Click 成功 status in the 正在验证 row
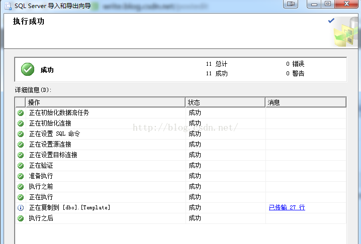The height and width of the screenshot is (244, 361). point(195,166)
